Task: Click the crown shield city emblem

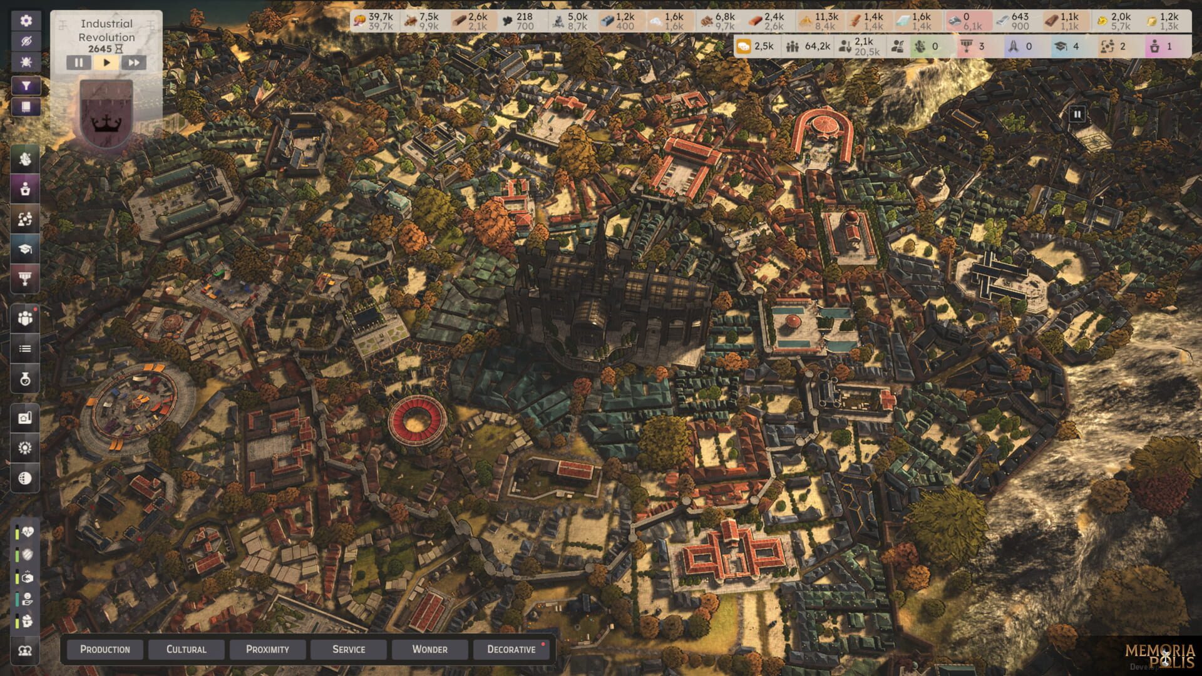Action: [106, 115]
